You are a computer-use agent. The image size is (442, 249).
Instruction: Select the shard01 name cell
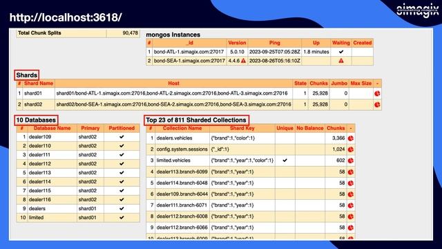(x=33, y=93)
